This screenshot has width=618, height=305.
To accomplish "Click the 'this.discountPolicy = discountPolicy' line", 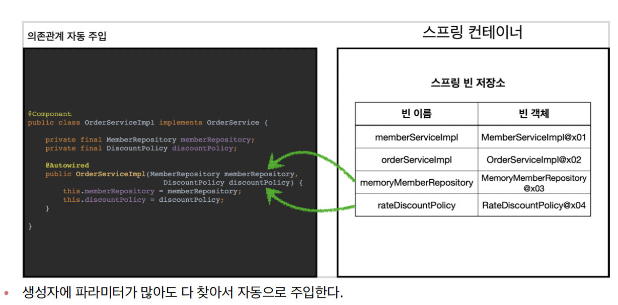I will pyautogui.click(x=143, y=200).
